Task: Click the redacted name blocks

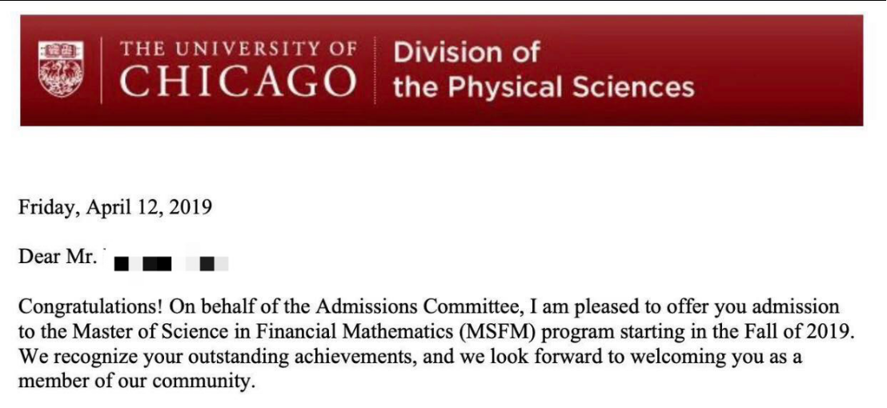Action: coord(171,263)
